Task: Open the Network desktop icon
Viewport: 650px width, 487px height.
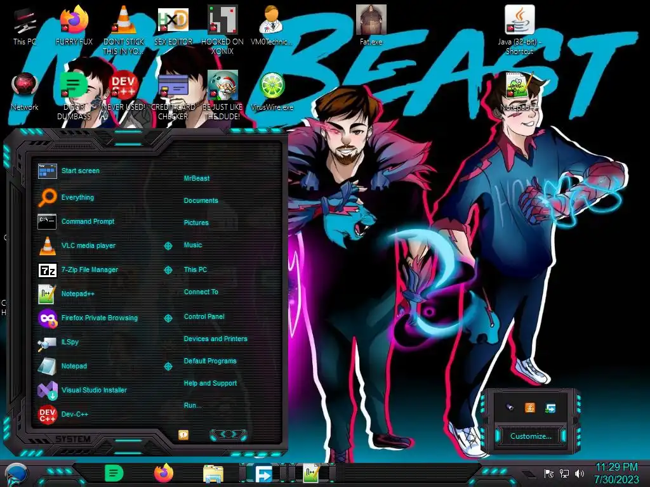Action: pos(25,92)
